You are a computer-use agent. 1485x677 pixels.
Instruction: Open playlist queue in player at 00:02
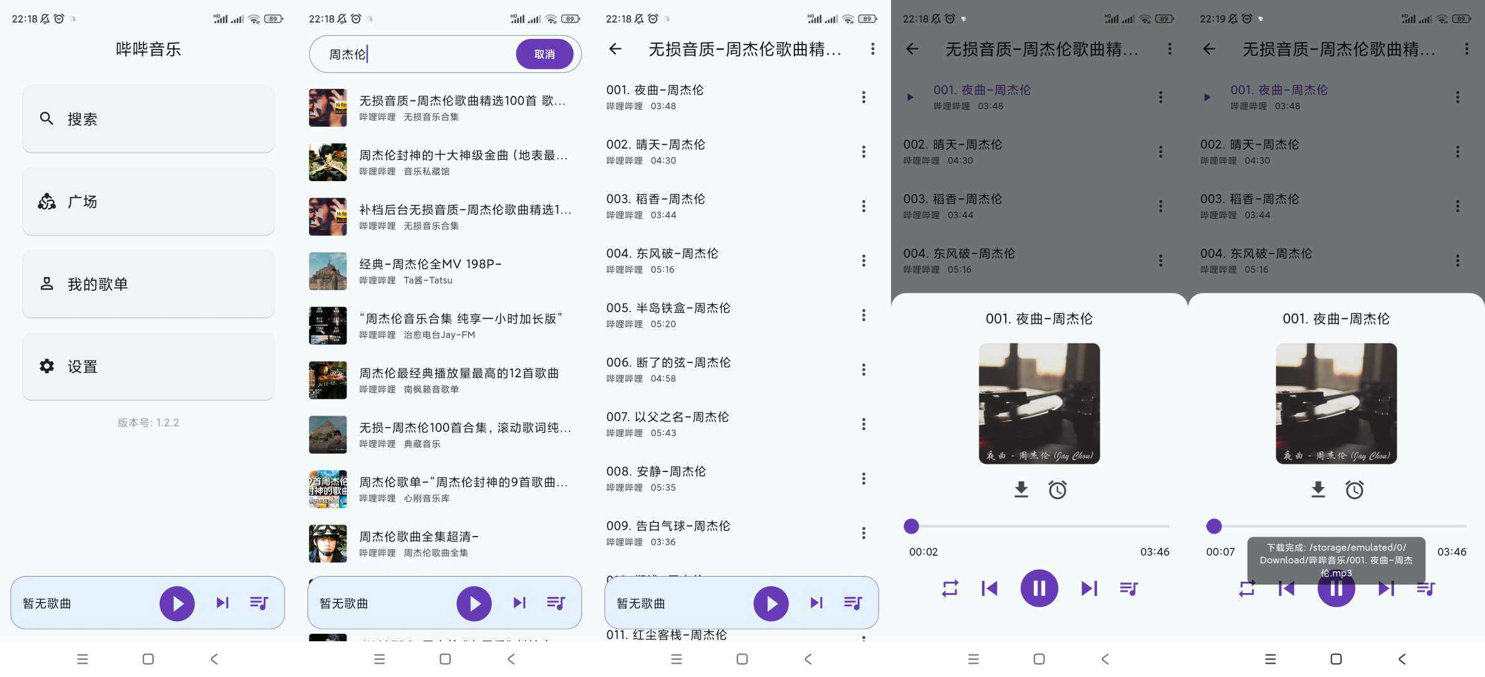tap(1128, 589)
